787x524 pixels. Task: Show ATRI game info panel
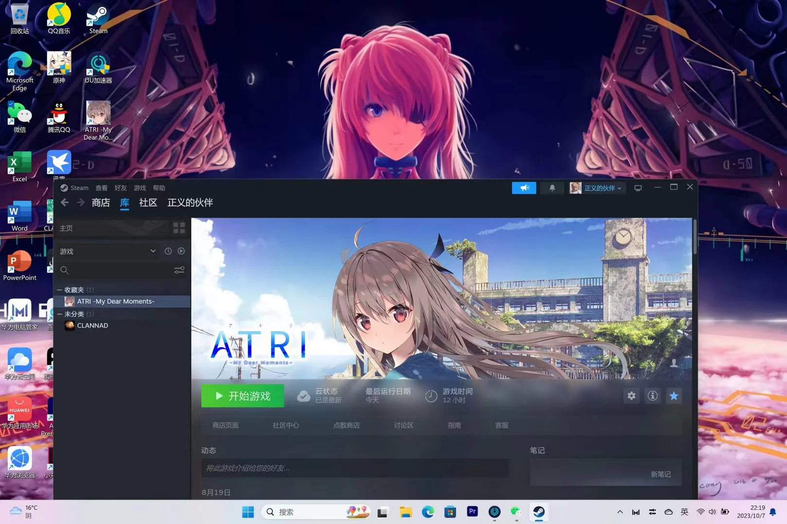tap(652, 396)
